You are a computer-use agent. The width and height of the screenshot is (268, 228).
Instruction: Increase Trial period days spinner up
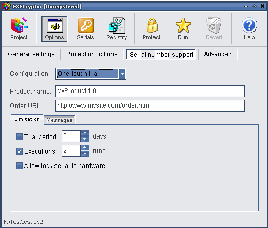coord(85,133)
